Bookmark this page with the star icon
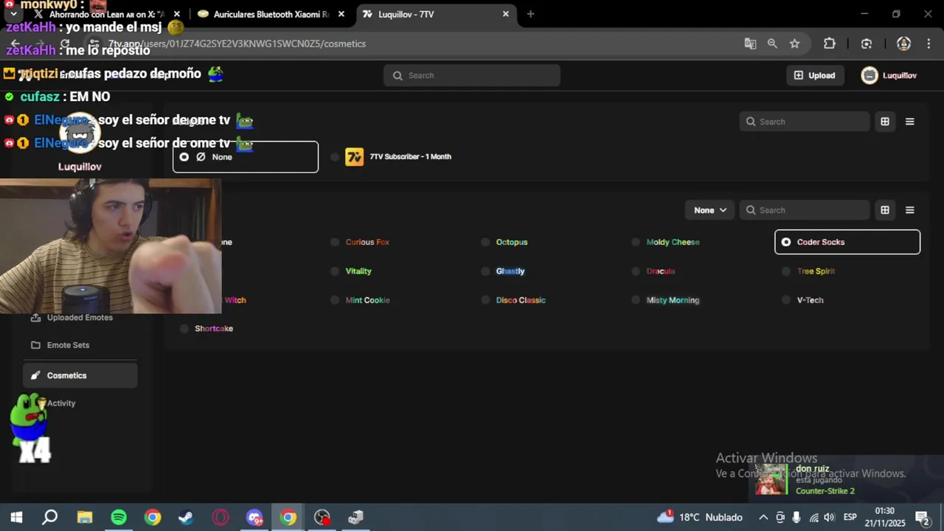Viewport: 944px width, 531px height. (794, 44)
